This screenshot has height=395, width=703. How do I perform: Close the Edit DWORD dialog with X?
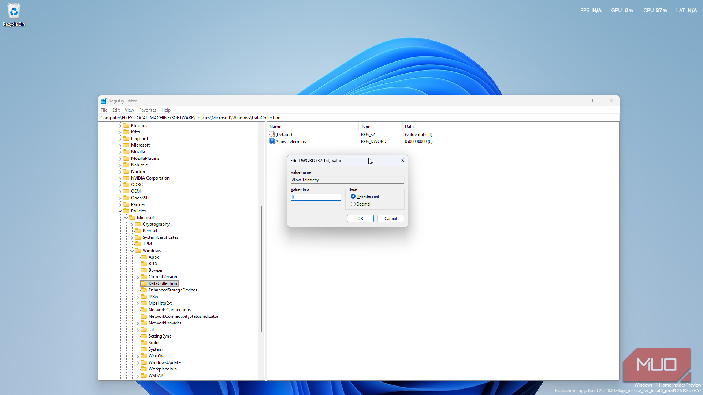402,161
